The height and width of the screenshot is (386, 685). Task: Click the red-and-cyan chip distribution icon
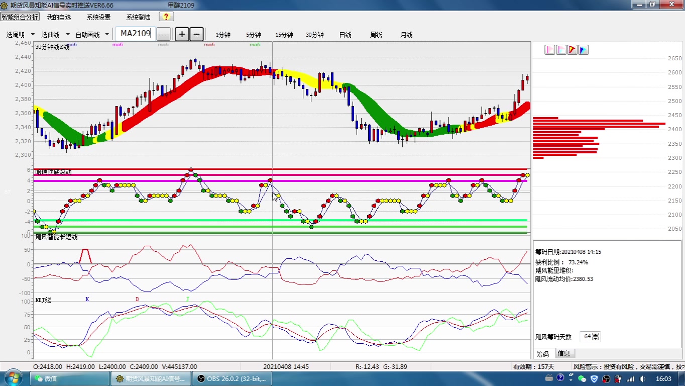[x=561, y=50]
